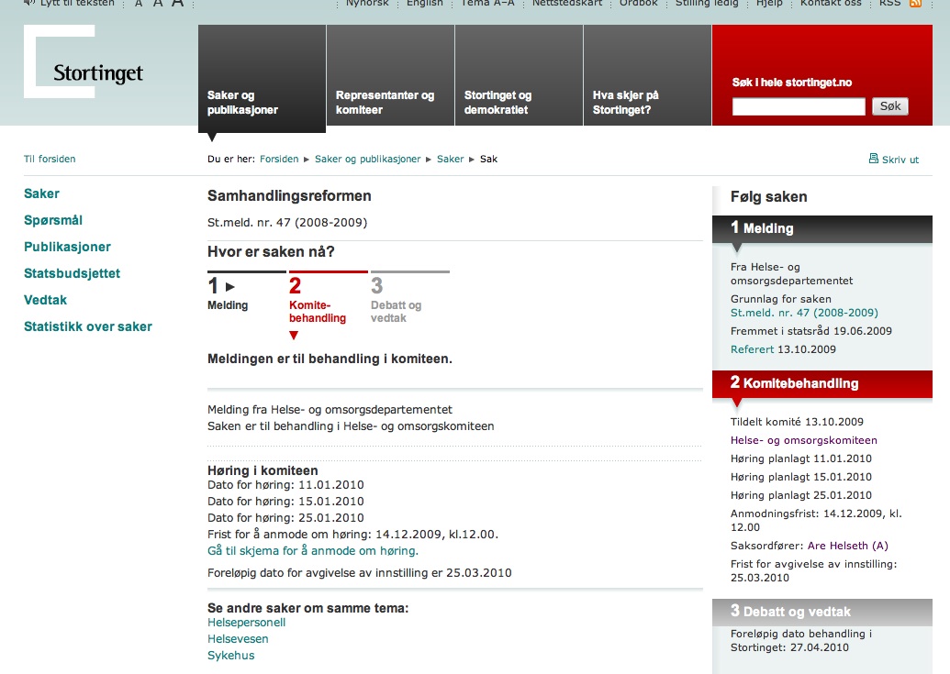Open the Are Helseth (A) representative link
The image size is (950, 674).
coord(847,546)
